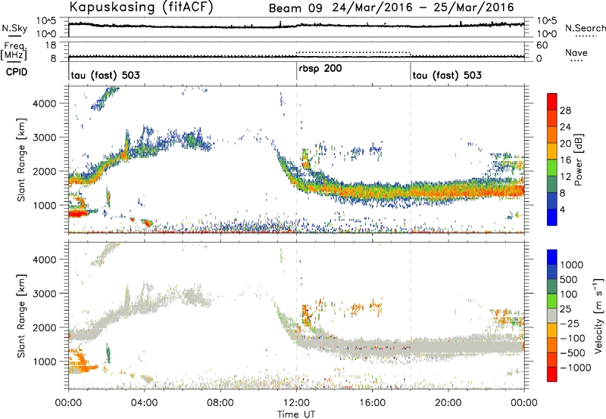Viewport: 606px width, 419px height.
Task: Click the first 'tau (fast) 503' CPID label at 00:00
Action: (x=105, y=75)
